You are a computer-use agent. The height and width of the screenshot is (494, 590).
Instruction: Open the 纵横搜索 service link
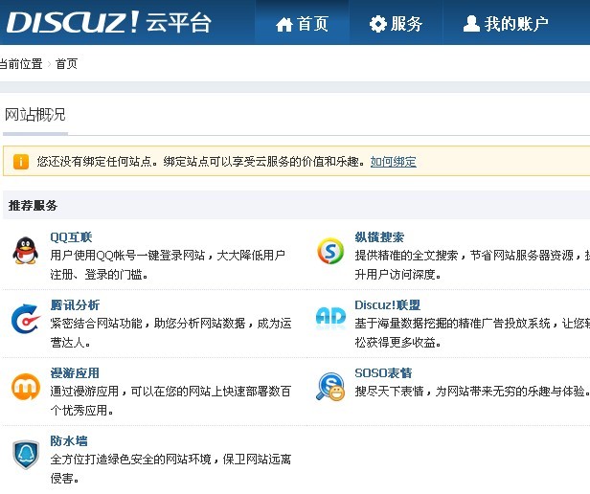pyautogui.click(x=379, y=237)
